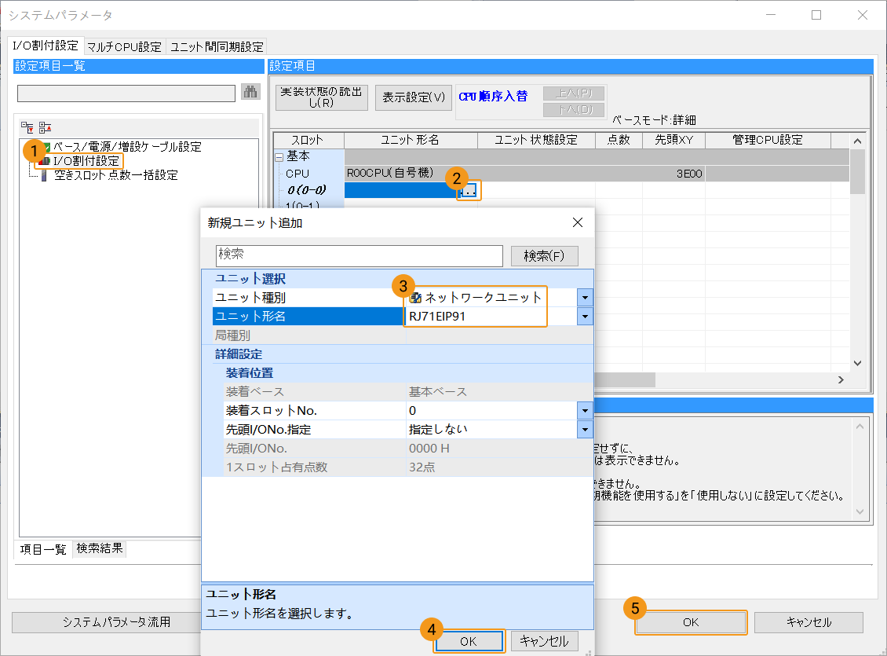Open the 検索結果 tab

tap(100, 549)
